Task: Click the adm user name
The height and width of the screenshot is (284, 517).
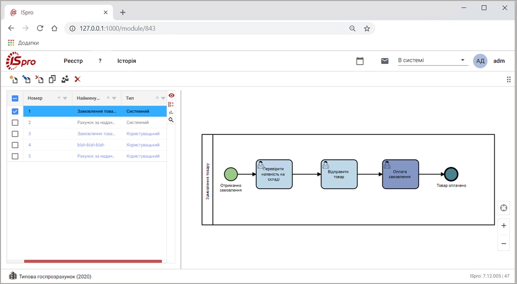Action: [499, 61]
